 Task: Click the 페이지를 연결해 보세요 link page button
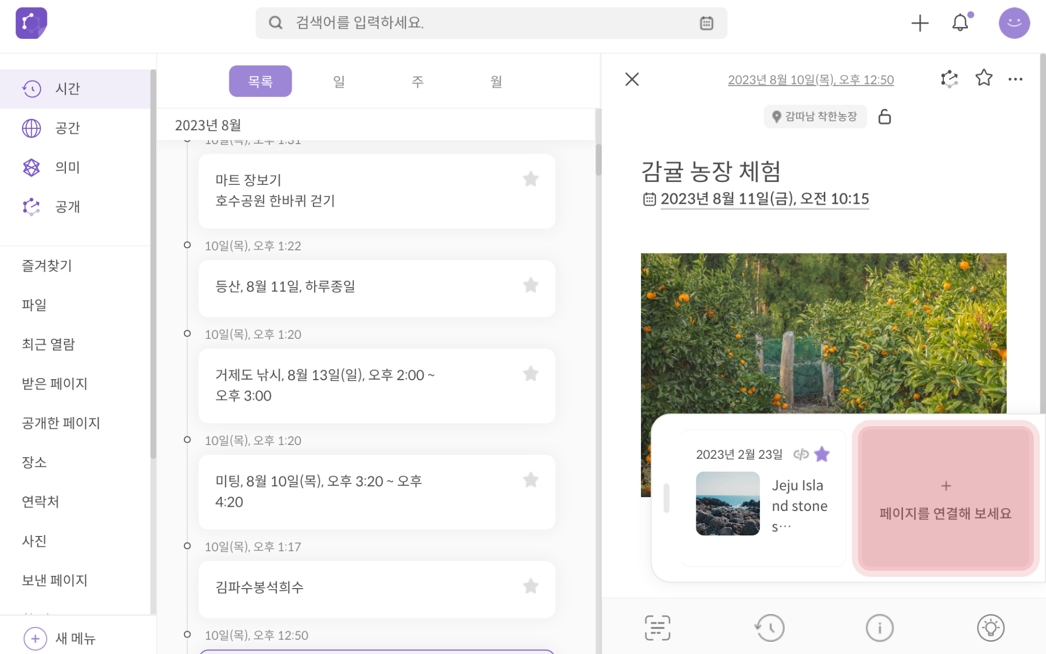(945, 499)
